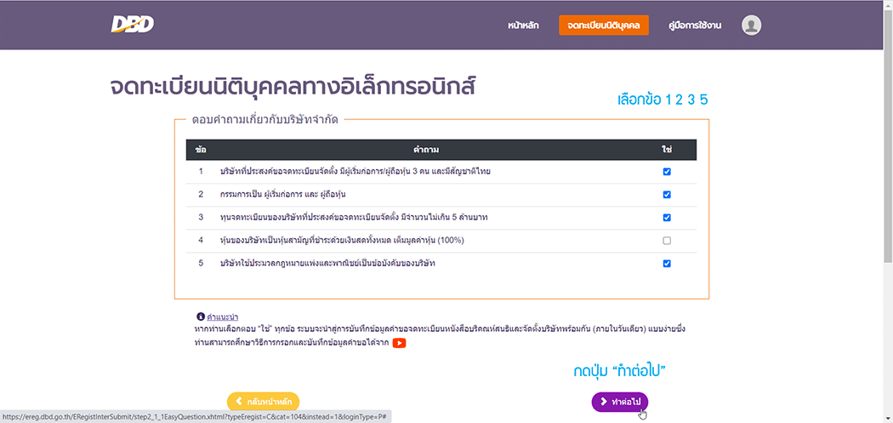Click the purple ทำต่อไป button
Viewport: 893px width, 423px height.
coord(620,402)
